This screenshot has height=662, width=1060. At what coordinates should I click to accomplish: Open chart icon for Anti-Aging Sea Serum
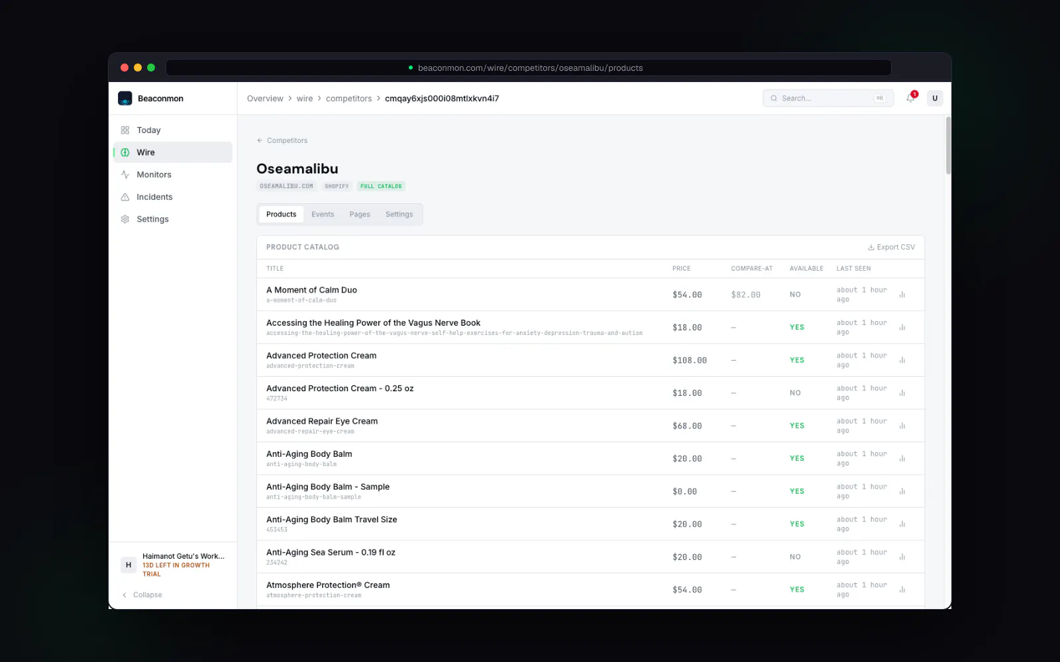902,557
